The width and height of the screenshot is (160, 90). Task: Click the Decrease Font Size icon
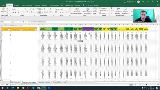click(33, 9)
